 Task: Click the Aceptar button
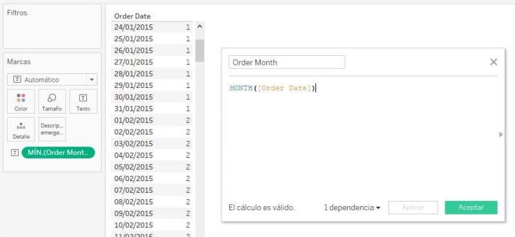pos(471,207)
